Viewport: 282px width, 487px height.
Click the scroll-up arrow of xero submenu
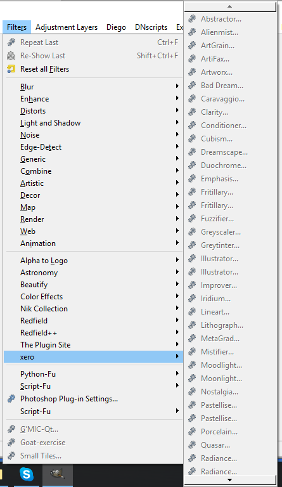pos(230,6)
